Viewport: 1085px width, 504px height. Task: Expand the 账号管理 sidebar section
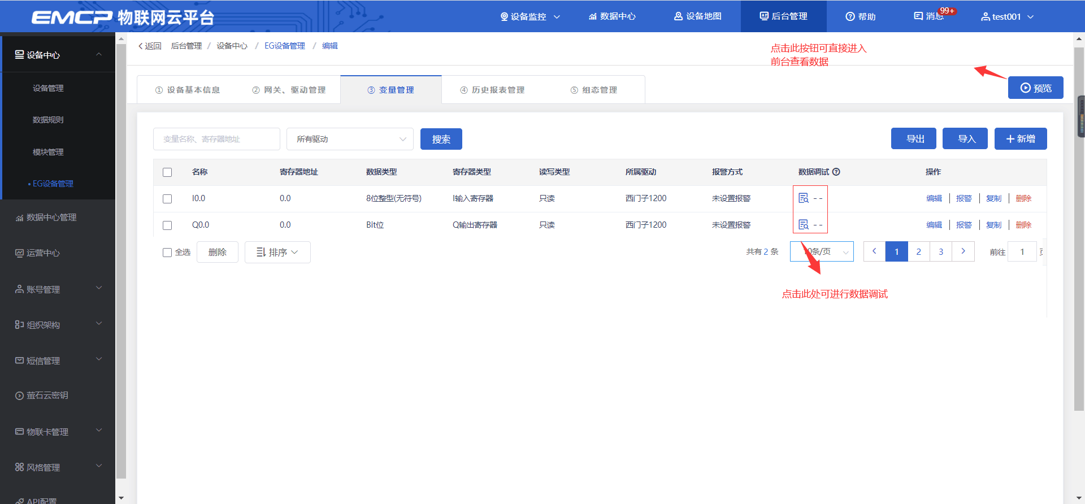(x=99, y=288)
